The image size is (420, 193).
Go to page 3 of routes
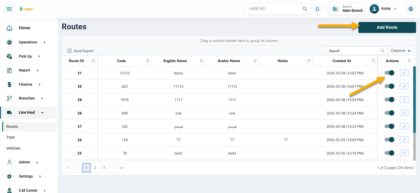pyautogui.click(x=104, y=168)
